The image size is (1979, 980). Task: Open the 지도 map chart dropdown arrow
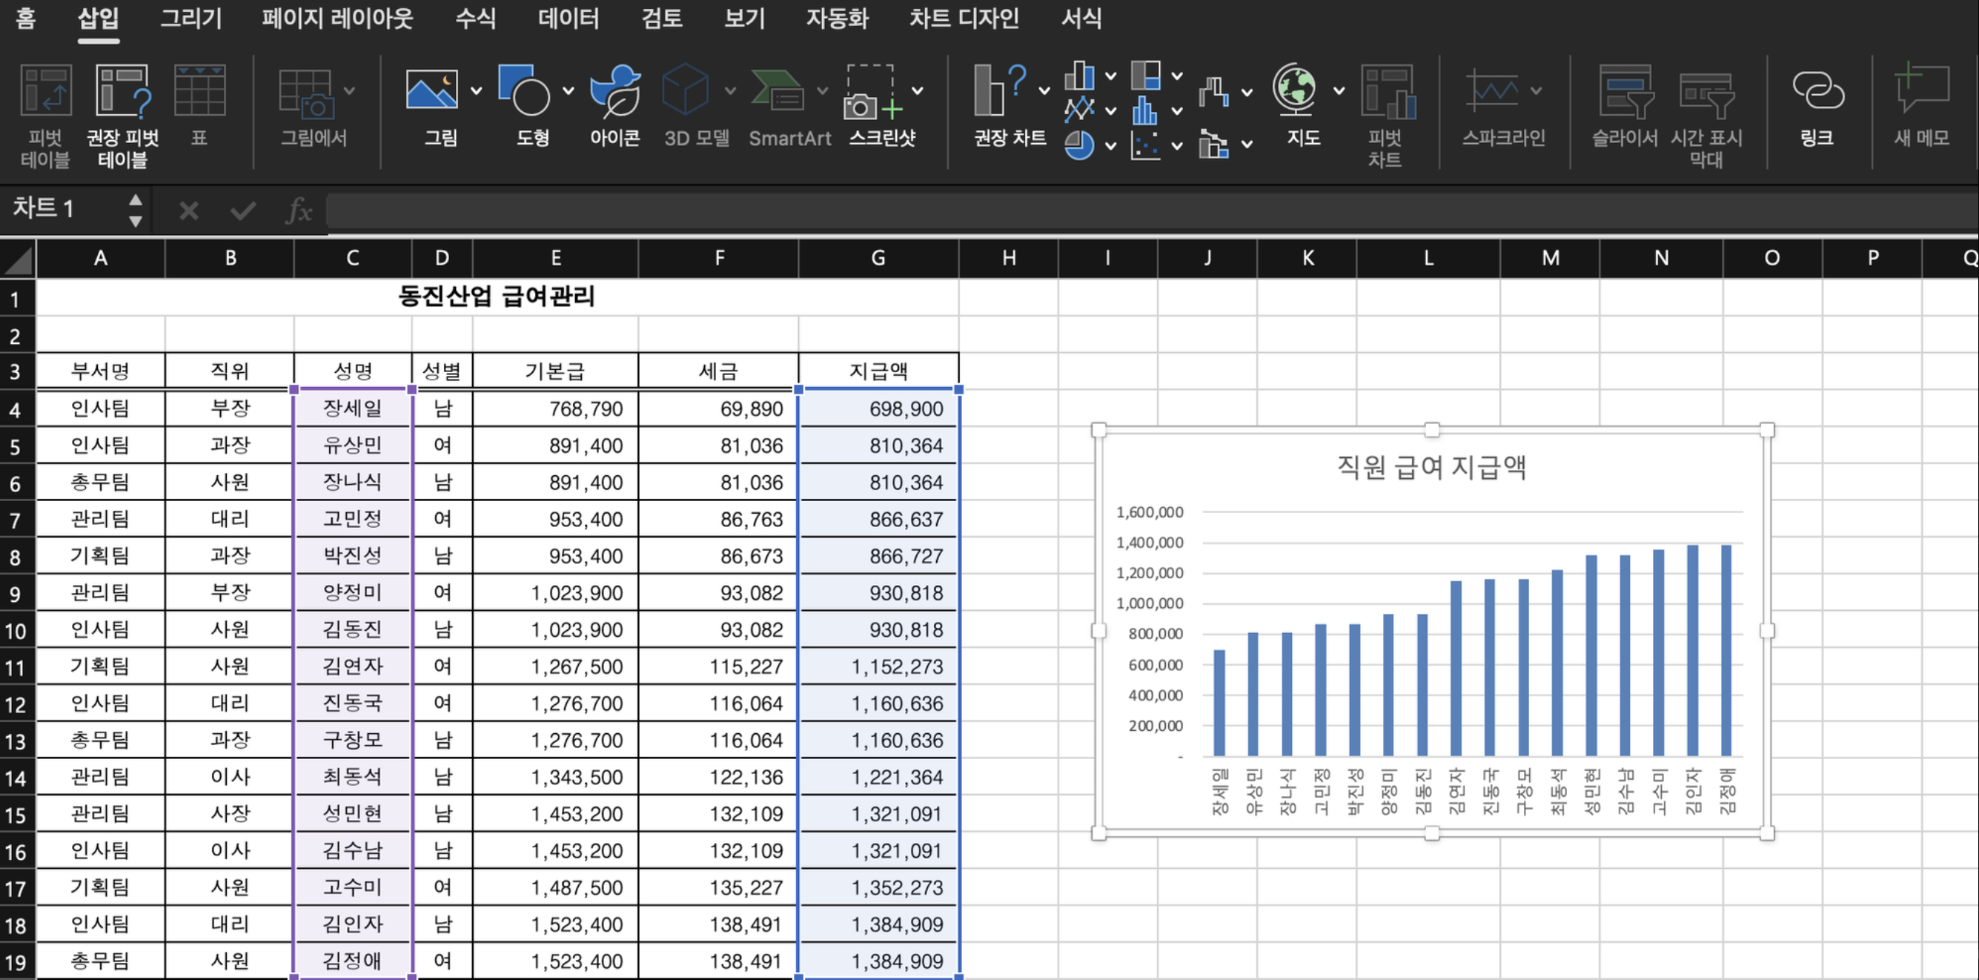click(1339, 90)
